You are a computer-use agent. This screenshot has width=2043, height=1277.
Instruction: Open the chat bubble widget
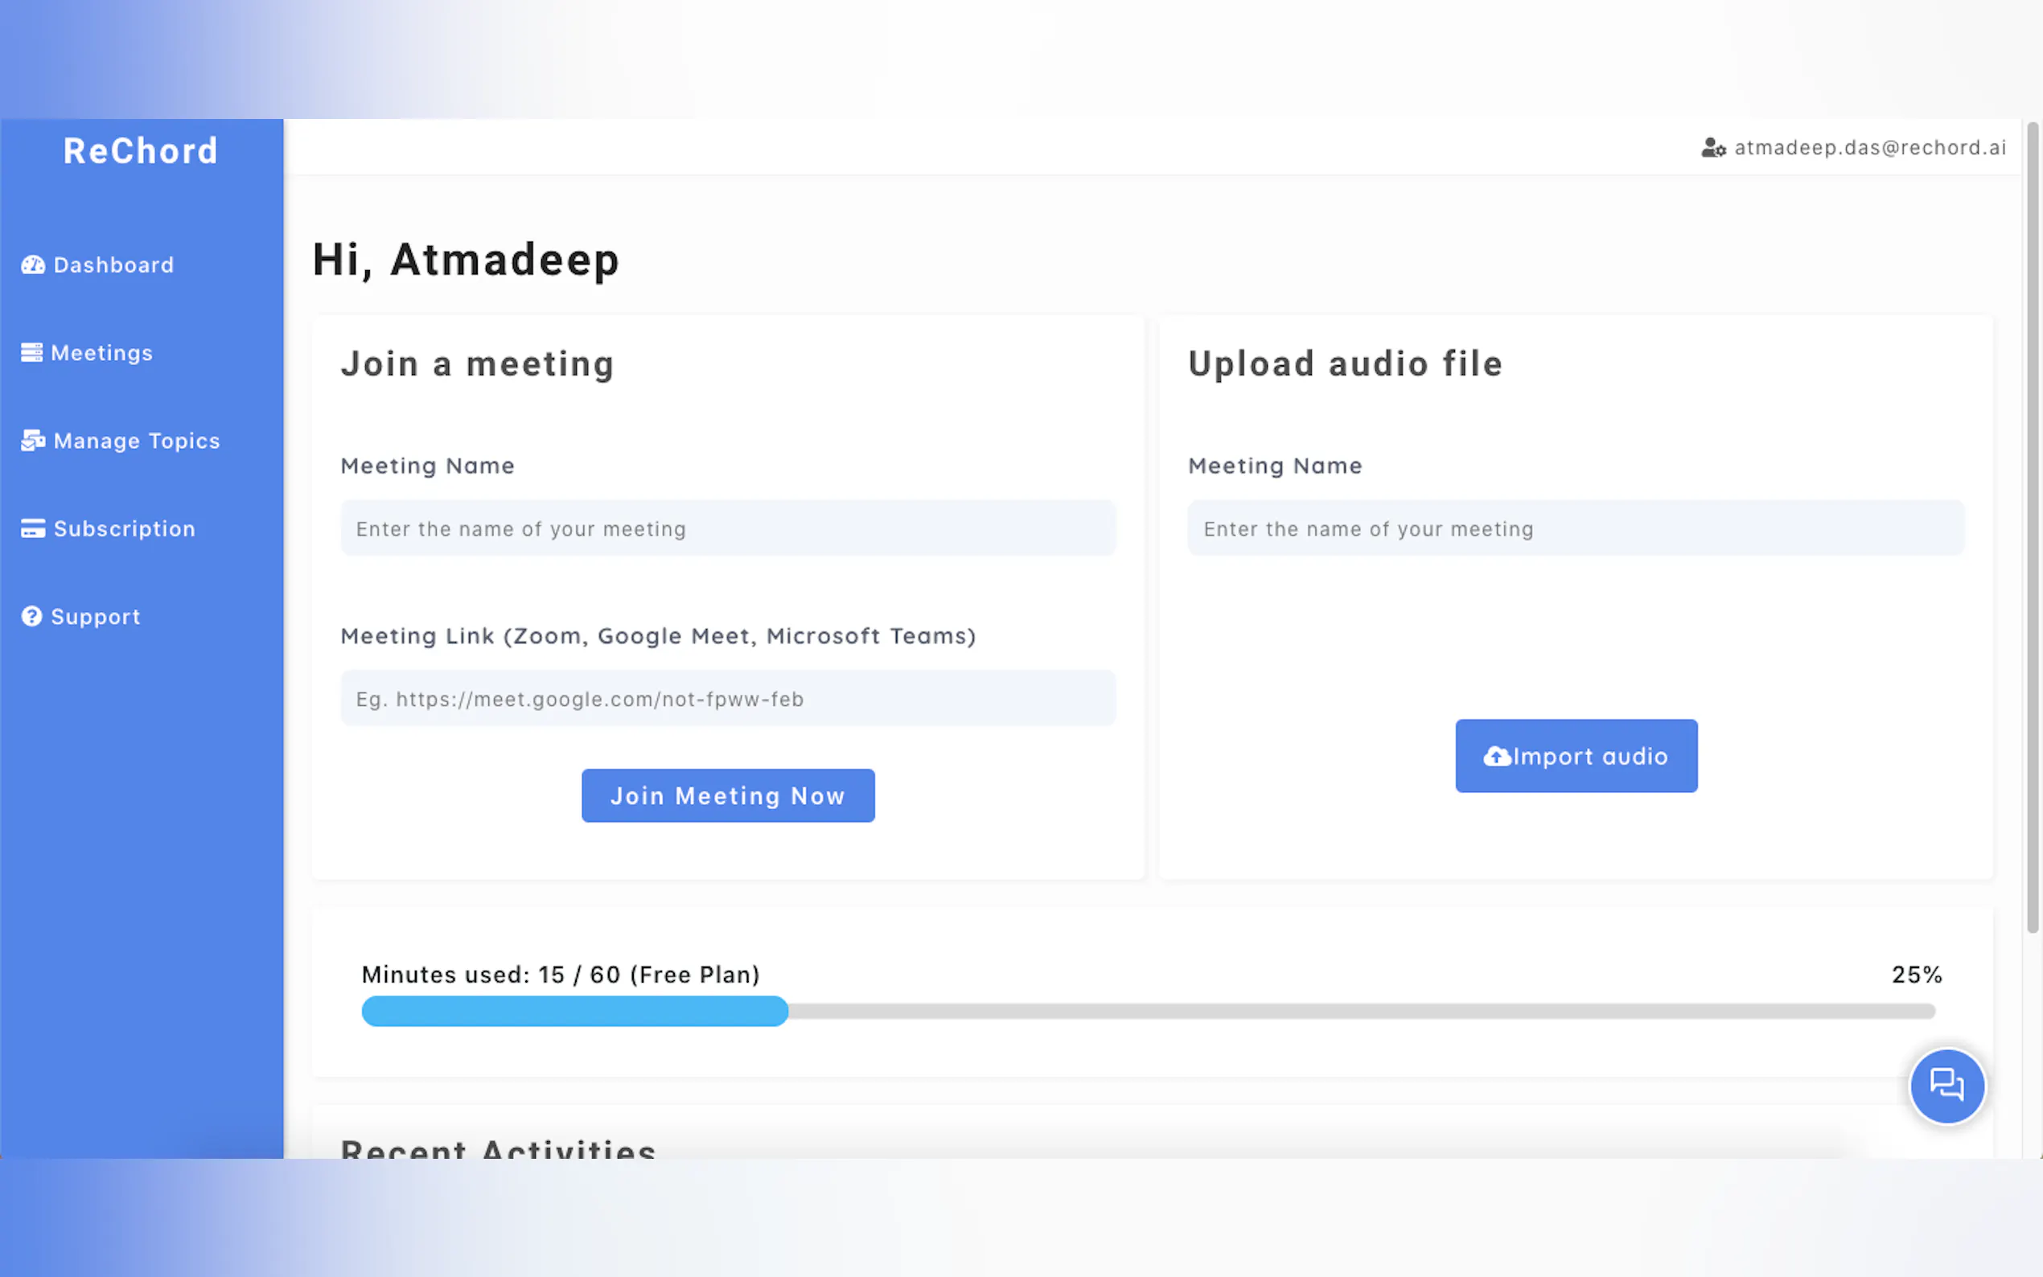click(x=1946, y=1086)
